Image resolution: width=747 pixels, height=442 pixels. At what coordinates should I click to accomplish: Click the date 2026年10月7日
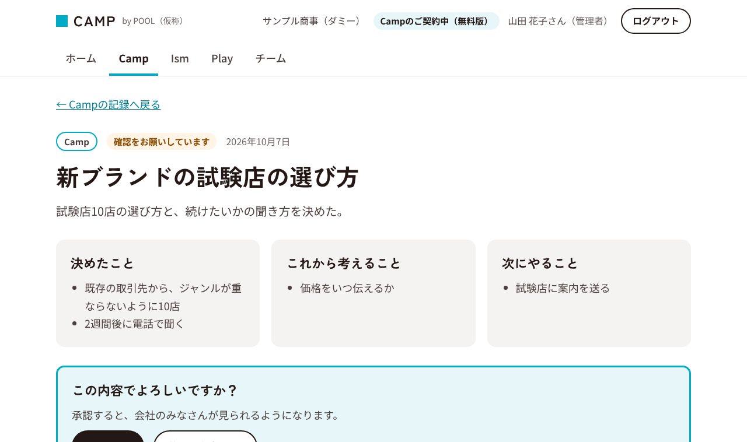pos(258,142)
